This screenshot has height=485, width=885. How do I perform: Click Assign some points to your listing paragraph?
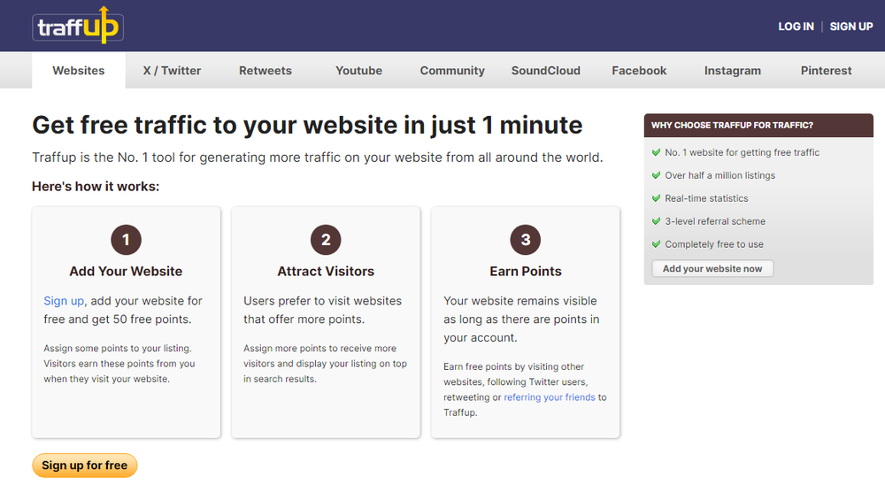119,364
